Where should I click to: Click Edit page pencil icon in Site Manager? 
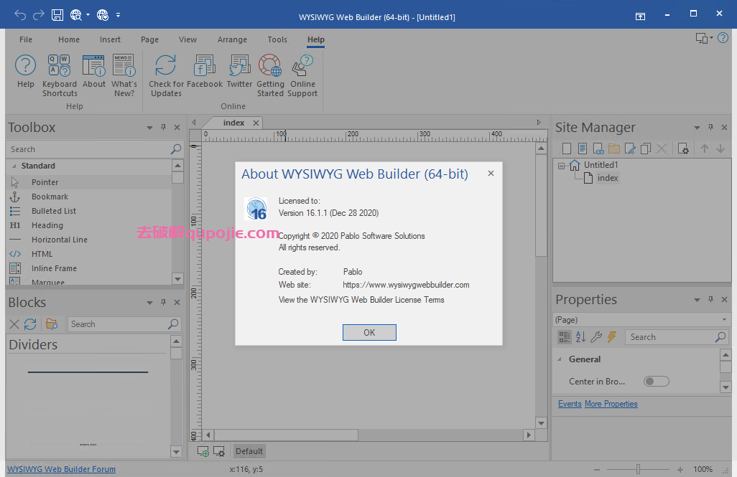coord(630,148)
